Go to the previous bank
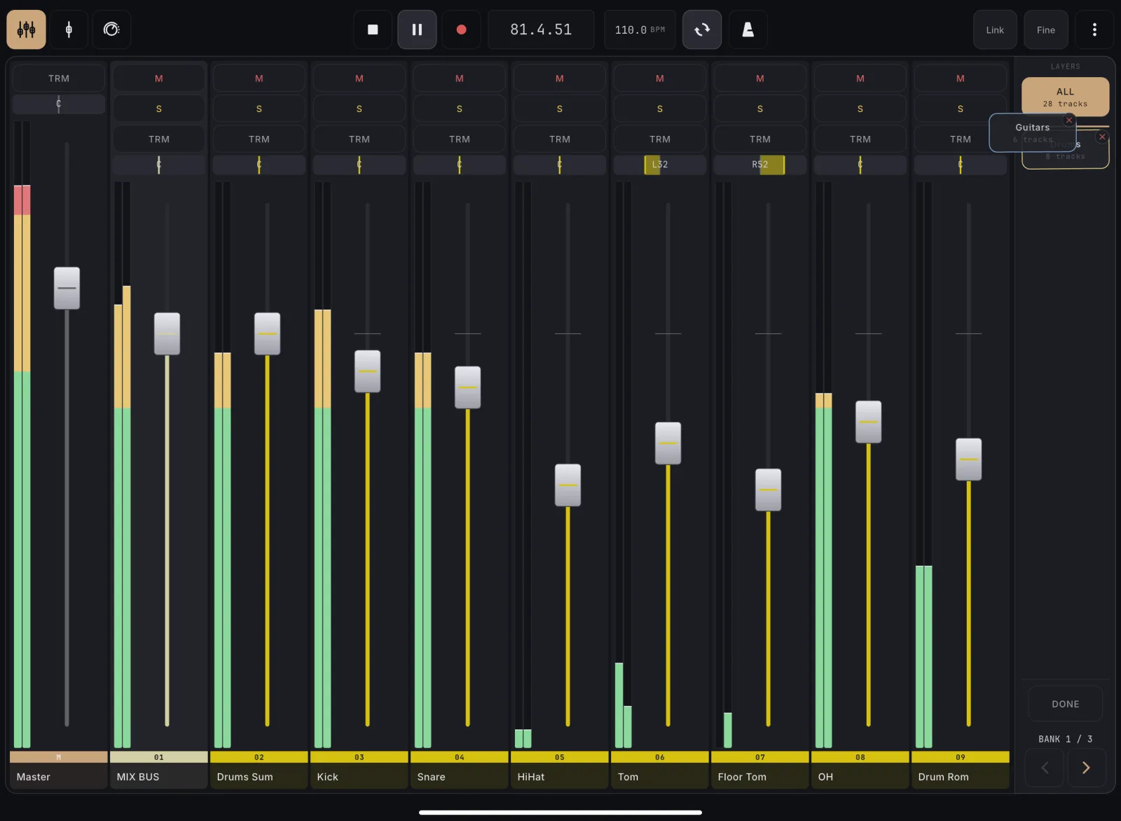Image resolution: width=1121 pixels, height=821 pixels. tap(1045, 768)
